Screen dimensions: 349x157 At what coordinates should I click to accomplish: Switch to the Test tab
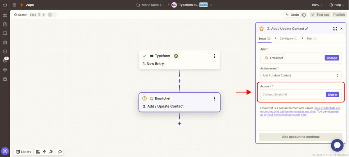[x=312, y=39]
